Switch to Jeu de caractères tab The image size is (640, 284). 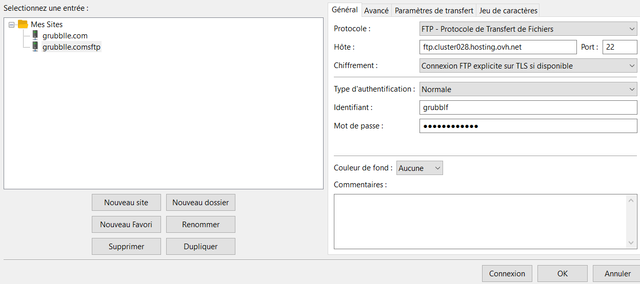(x=508, y=10)
